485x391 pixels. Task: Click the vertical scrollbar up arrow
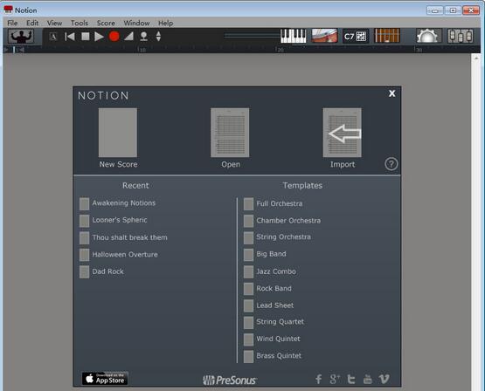coord(476,58)
